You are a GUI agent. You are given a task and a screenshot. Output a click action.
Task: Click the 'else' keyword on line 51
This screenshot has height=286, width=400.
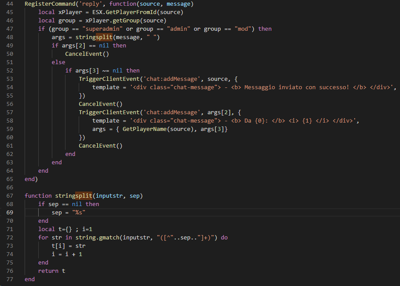58,62
